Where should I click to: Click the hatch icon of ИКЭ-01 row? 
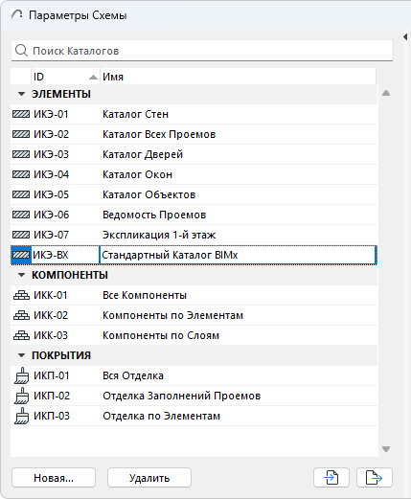pyautogui.click(x=21, y=114)
